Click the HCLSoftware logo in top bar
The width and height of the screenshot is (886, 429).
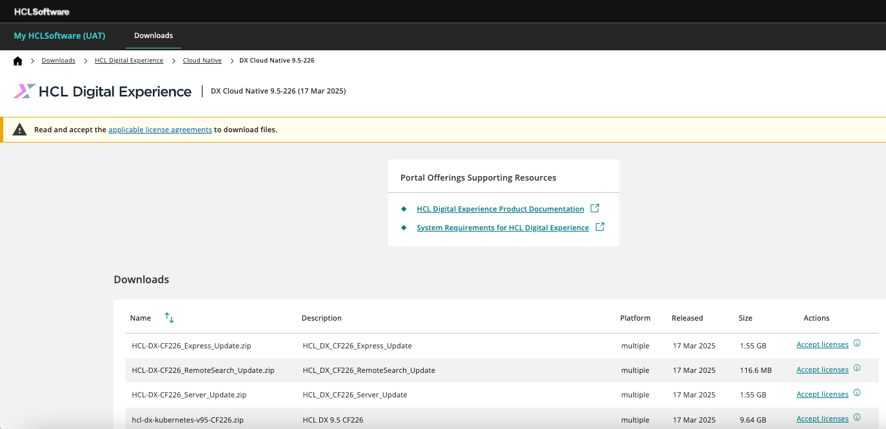click(42, 12)
